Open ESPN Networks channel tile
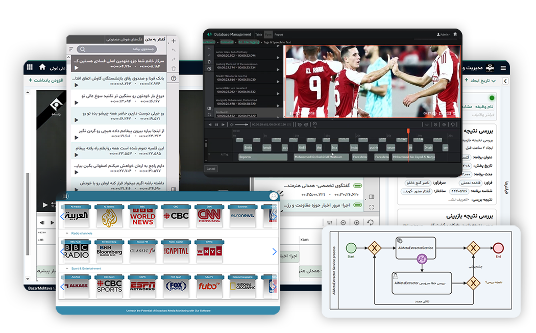 [x=142, y=286]
